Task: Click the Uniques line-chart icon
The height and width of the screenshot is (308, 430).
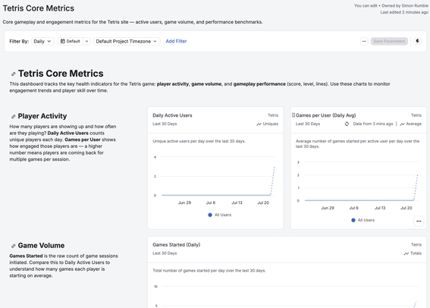Action: 259,124
